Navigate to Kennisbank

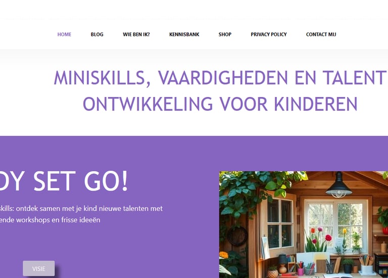point(184,34)
